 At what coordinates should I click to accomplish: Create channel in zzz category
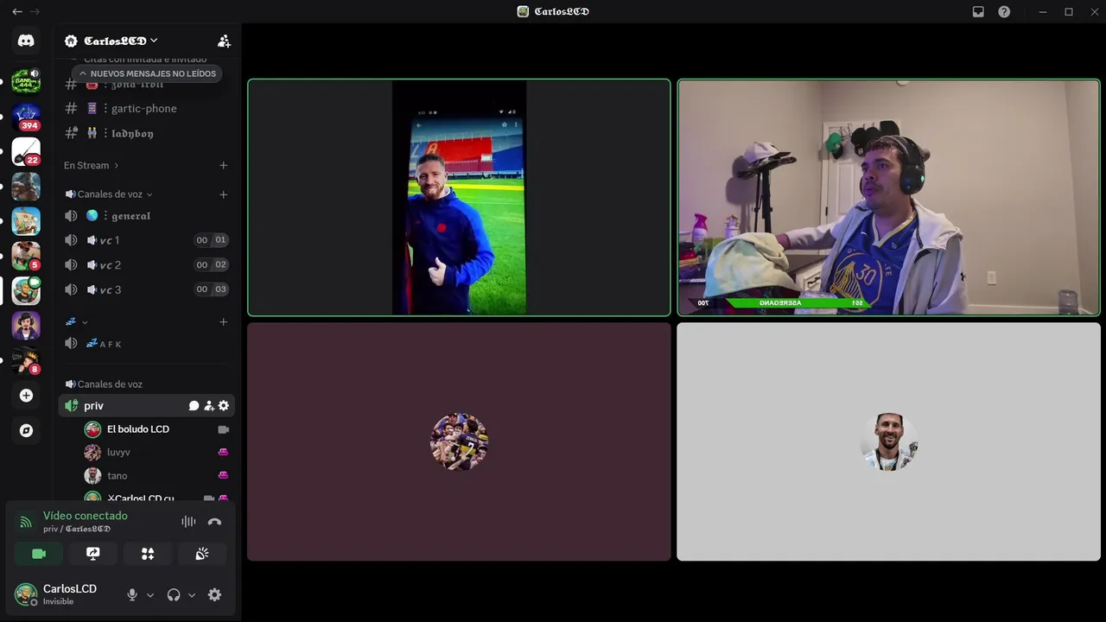point(223,321)
